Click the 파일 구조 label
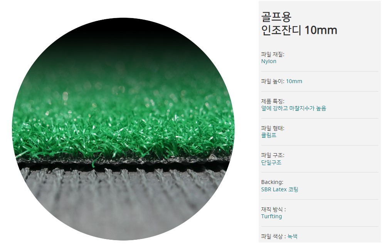 (273, 155)
